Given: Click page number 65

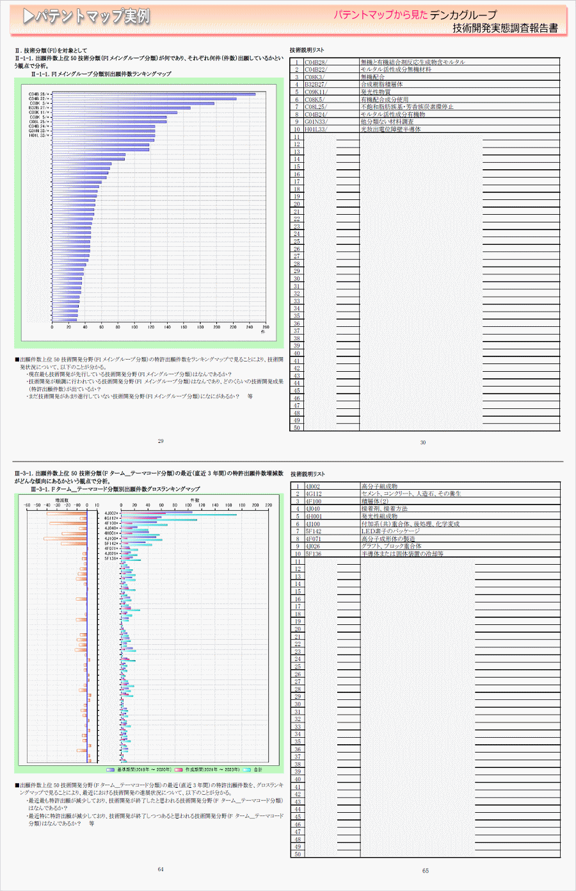Looking at the screenshot, I should 426,871.
